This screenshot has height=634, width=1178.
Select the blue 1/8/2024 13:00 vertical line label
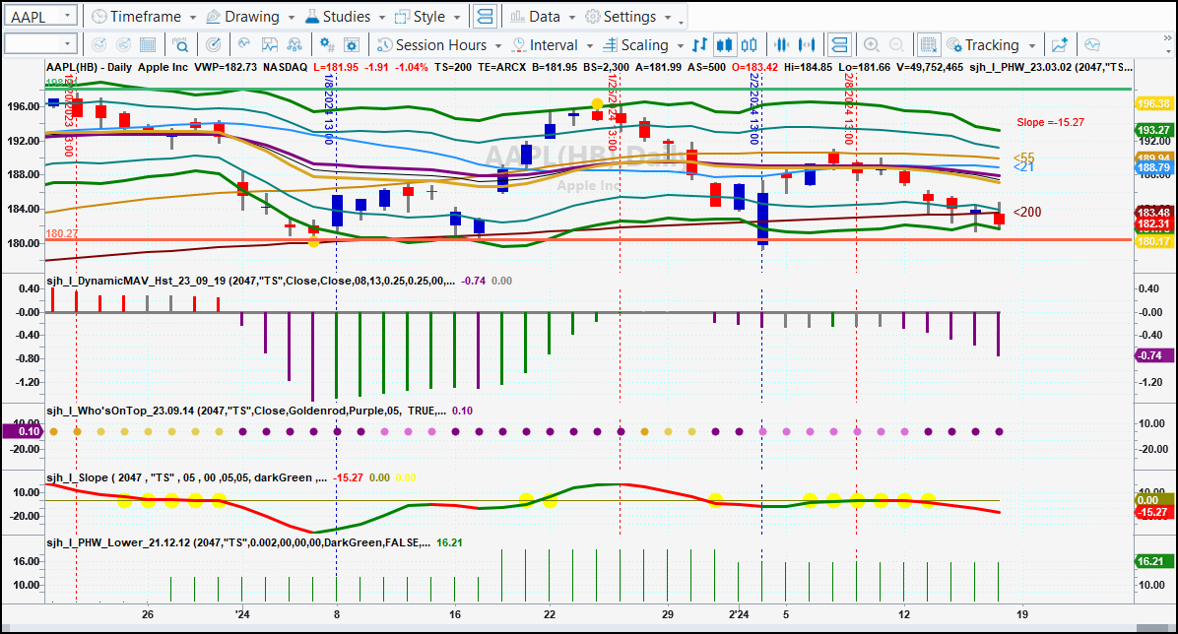click(x=329, y=109)
